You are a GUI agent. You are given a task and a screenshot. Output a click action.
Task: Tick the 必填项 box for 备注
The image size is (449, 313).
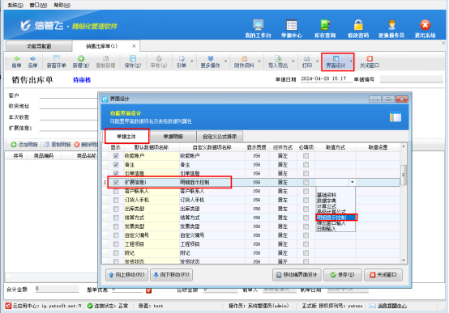click(306, 165)
